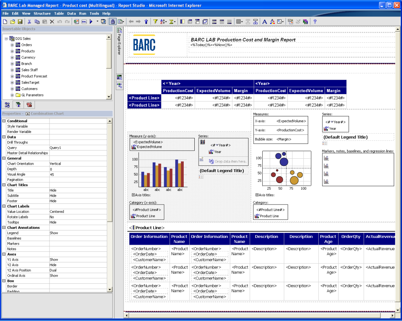The height and width of the screenshot is (321, 402).
Task: Create a new report with the New icon
Action: point(5,22)
